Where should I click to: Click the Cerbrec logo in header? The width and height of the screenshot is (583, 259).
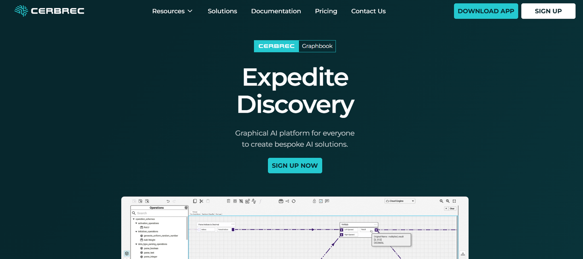[x=50, y=11]
